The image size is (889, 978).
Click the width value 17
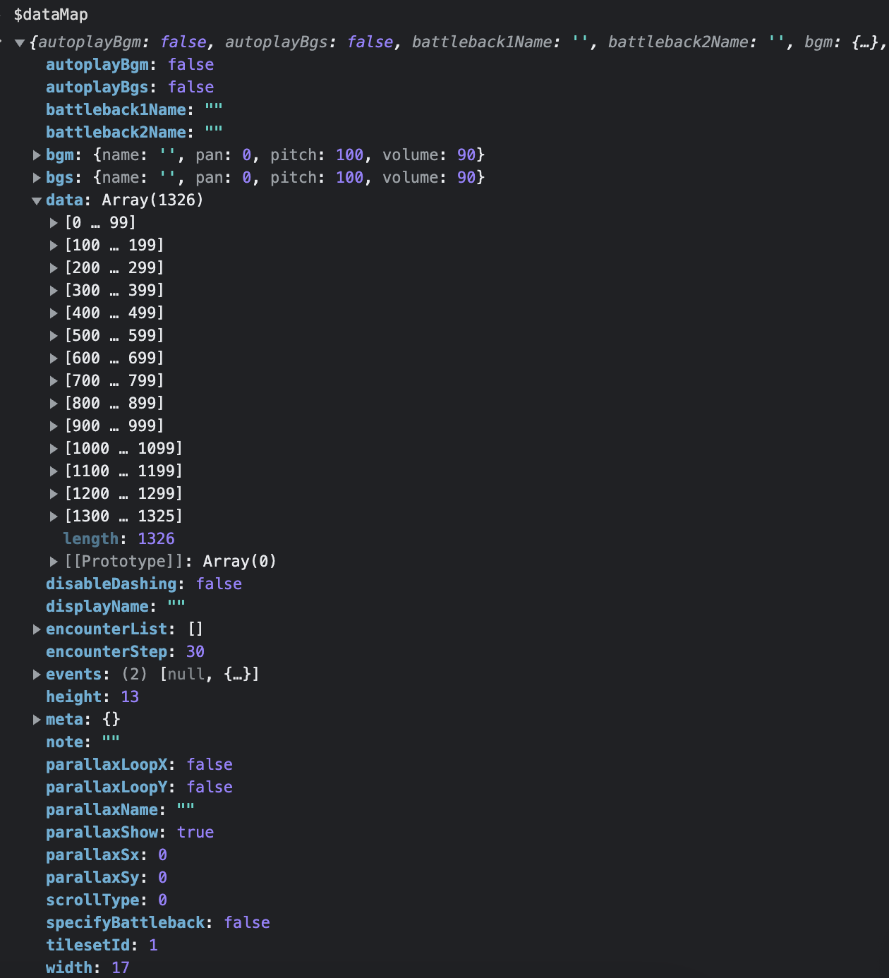coord(121,968)
